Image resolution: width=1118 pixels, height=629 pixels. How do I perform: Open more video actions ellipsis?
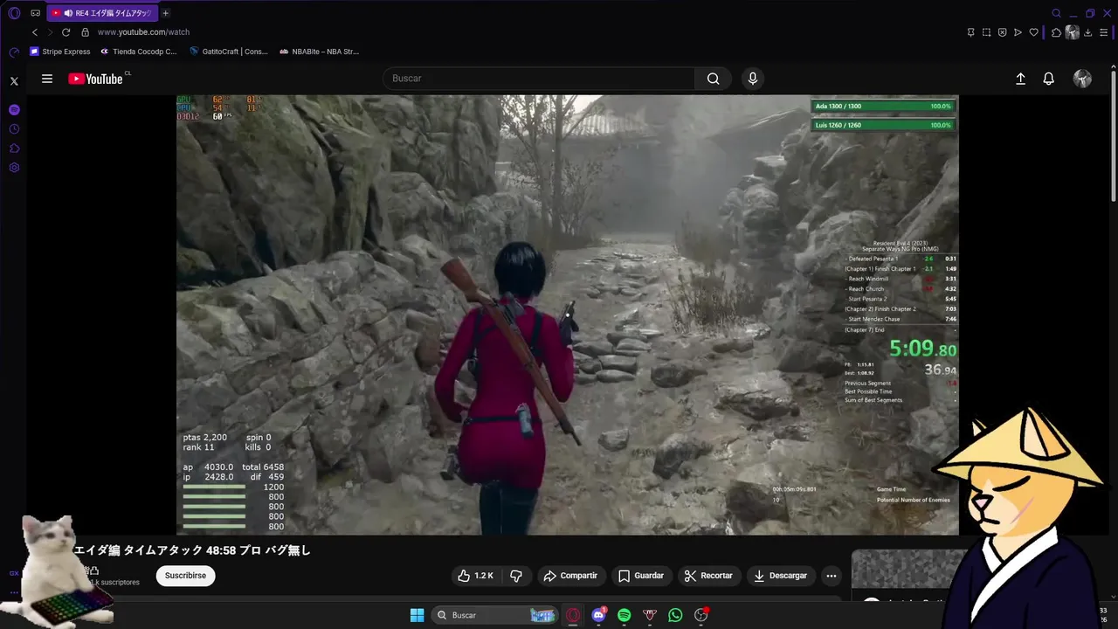click(x=832, y=576)
